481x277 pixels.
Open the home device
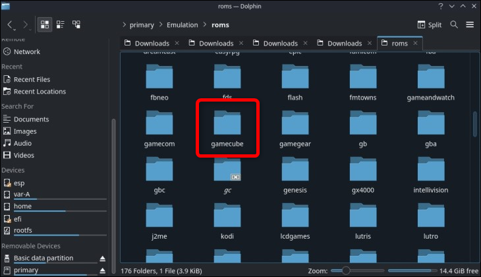pos(22,206)
